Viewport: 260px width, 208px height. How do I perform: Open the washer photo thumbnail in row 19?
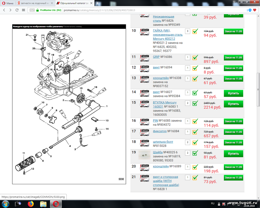click(x=144, y=155)
